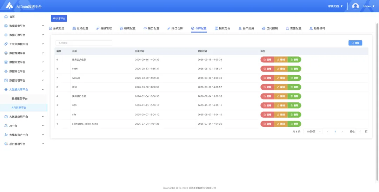
Task: Click the 数据洞察平台 sidebar icon
Action: pos(6,26)
